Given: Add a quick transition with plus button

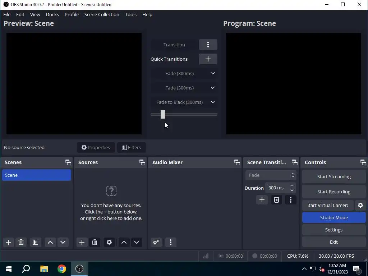Looking at the screenshot, I should 208,59.
